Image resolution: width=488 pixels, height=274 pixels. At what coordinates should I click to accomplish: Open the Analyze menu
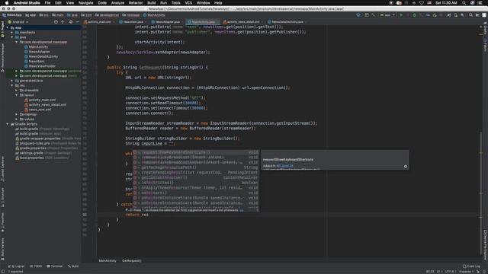(117, 3)
